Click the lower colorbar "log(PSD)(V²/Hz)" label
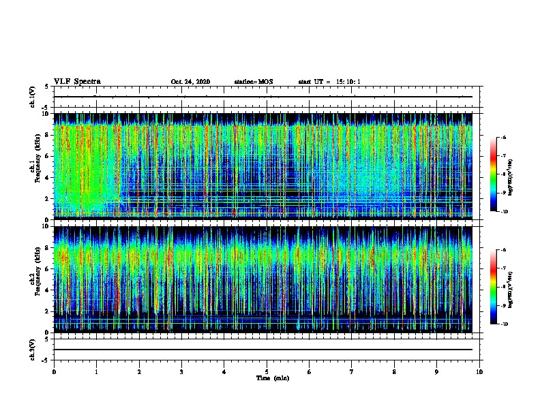This screenshot has height=417, width=540. point(511,290)
